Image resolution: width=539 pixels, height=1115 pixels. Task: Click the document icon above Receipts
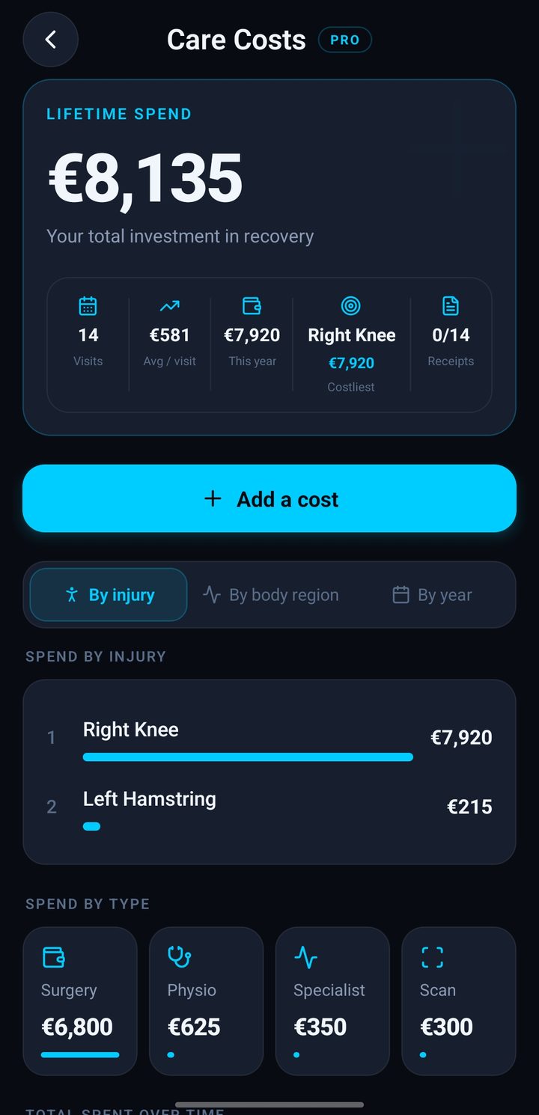click(x=451, y=306)
